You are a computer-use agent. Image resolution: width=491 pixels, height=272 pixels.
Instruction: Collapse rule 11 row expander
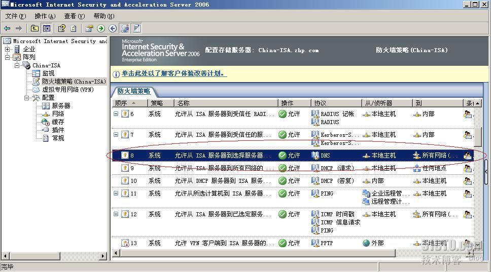pos(116,193)
